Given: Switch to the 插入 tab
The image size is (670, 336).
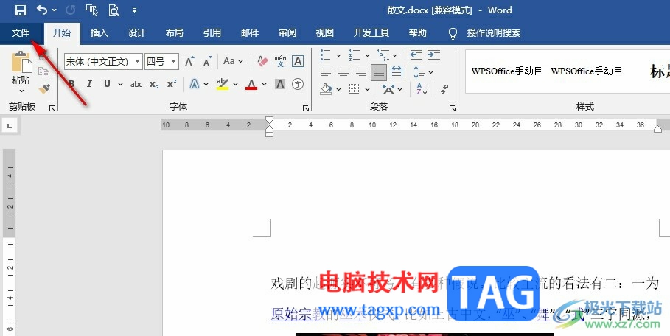Looking at the screenshot, I should point(99,33).
